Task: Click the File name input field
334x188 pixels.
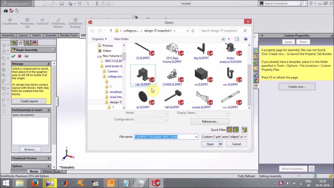Action: (166, 137)
